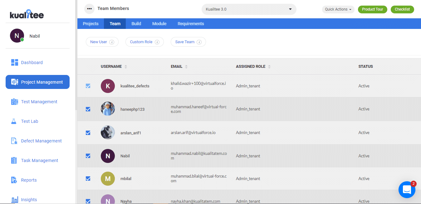Click the ellipsis icon beside Team Members
The image size is (421, 204).
coord(89,9)
